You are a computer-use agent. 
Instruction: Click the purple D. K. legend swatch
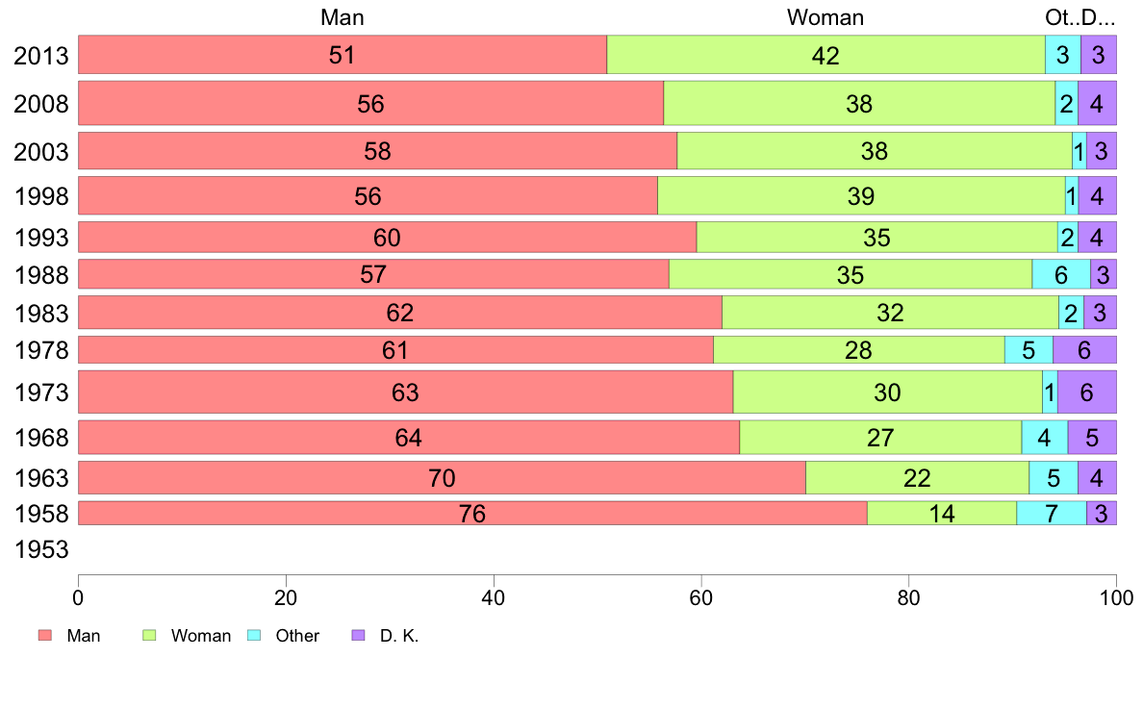(x=358, y=636)
